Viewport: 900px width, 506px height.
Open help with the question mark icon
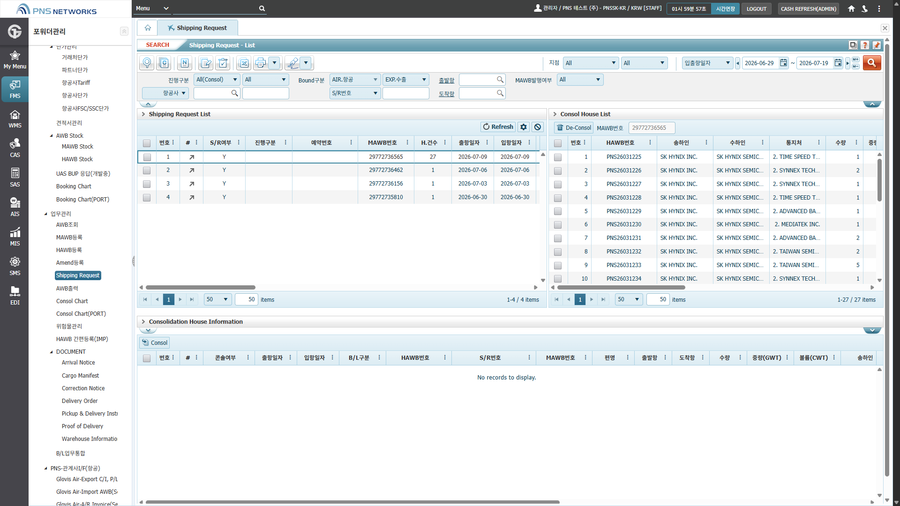pos(865,45)
